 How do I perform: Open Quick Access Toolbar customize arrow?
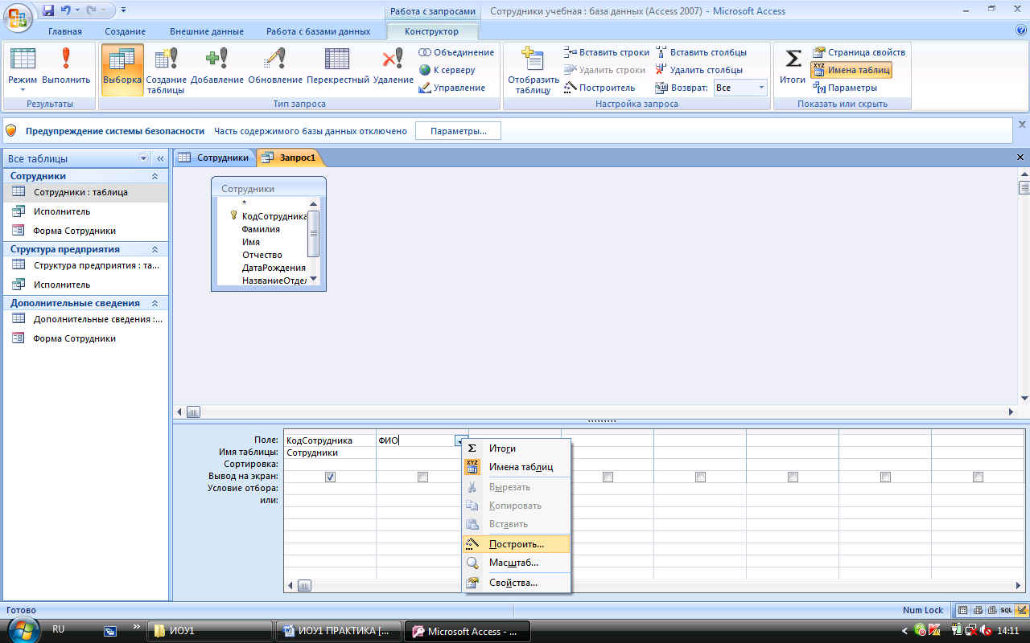(123, 10)
